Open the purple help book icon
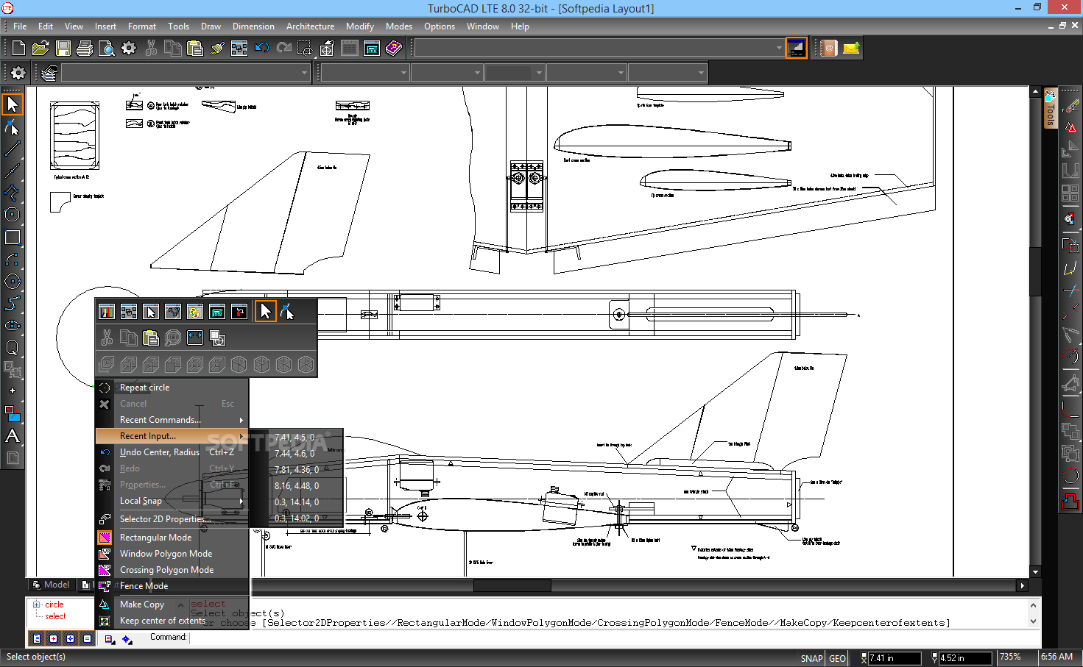The width and height of the screenshot is (1083, 667). click(394, 49)
